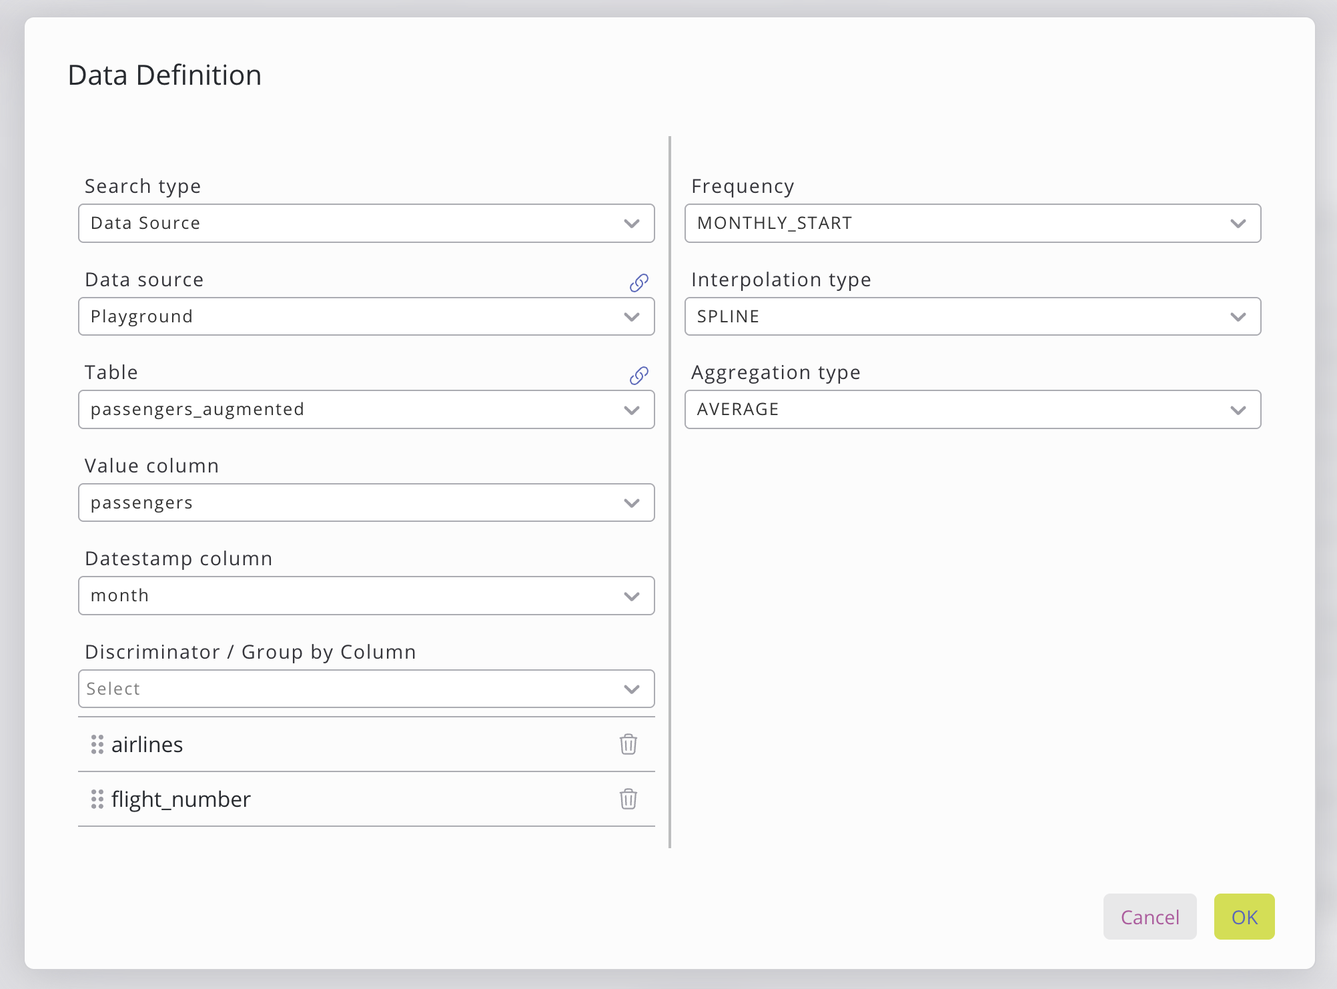Open the Discriminator Group by Column select
1337x989 pixels.
(x=366, y=689)
